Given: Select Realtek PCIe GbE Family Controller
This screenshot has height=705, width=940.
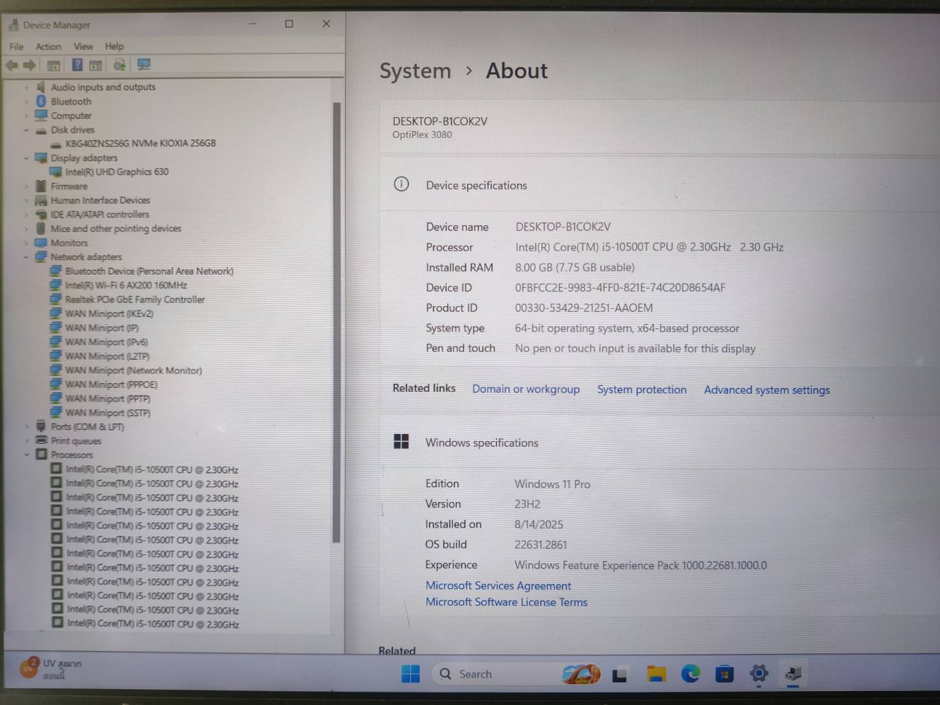Looking at the screenshot, I should pos(135,300).
